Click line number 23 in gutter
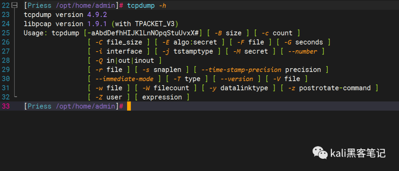The image size is (399, 171). pos(5,15)
